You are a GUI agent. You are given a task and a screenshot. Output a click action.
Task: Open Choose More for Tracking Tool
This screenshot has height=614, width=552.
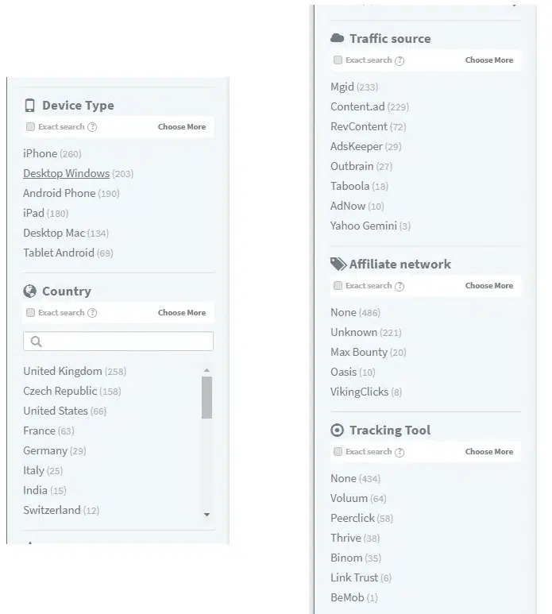[488, 452]
